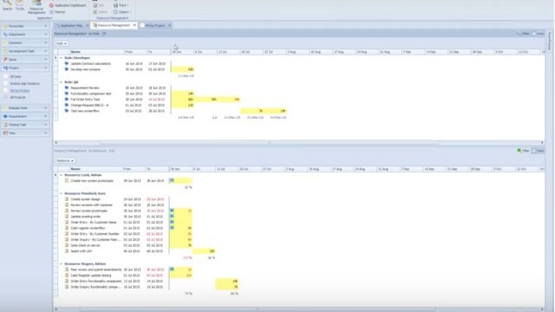Open the To Do ribbon button

[x=20, y=5]
